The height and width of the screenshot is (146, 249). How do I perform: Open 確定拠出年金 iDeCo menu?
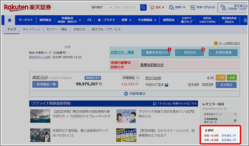point(229,20)
